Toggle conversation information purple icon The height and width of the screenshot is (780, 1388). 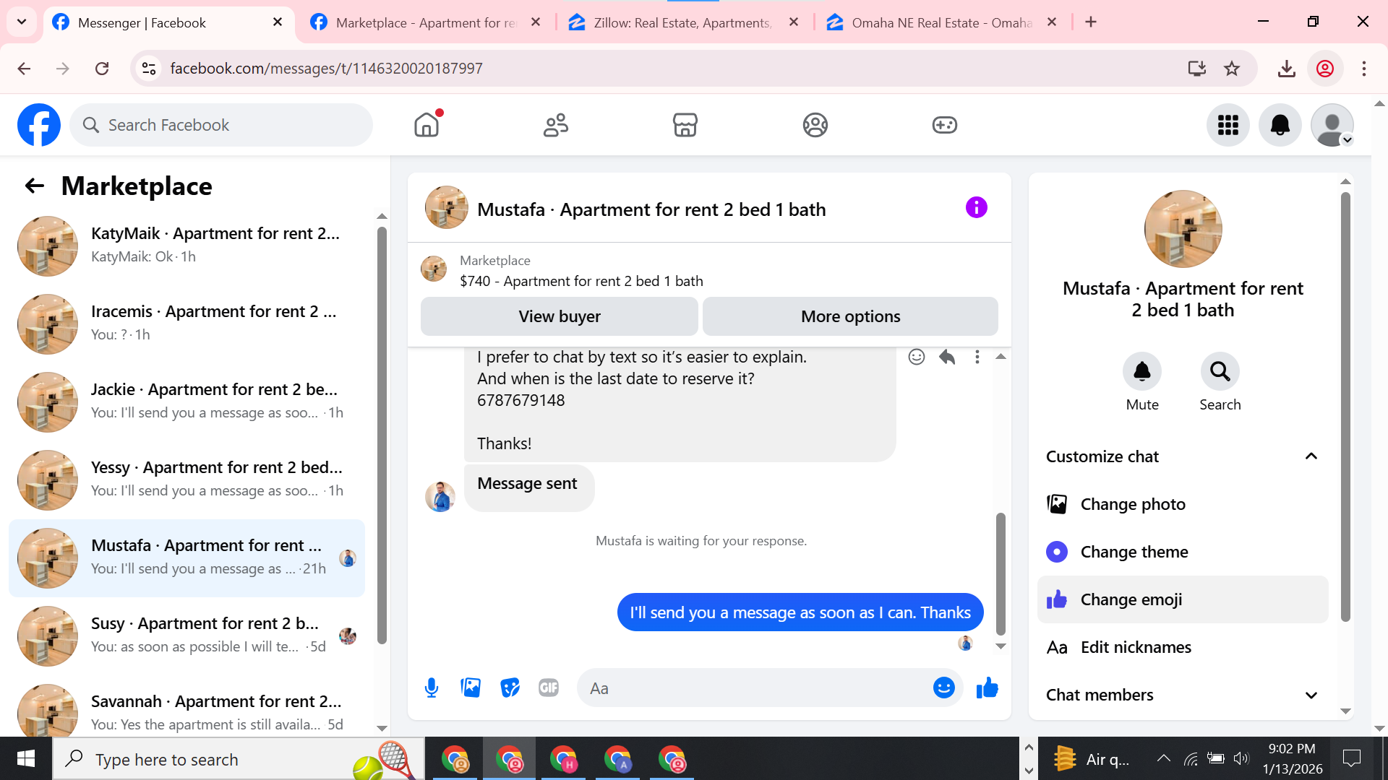point(976,208)
